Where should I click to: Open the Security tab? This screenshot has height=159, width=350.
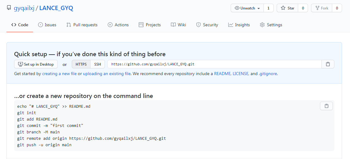(x=207, y=25)
